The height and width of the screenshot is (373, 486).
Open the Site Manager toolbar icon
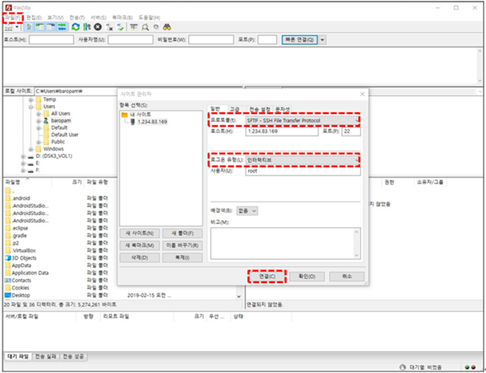[x=8, y=27]
